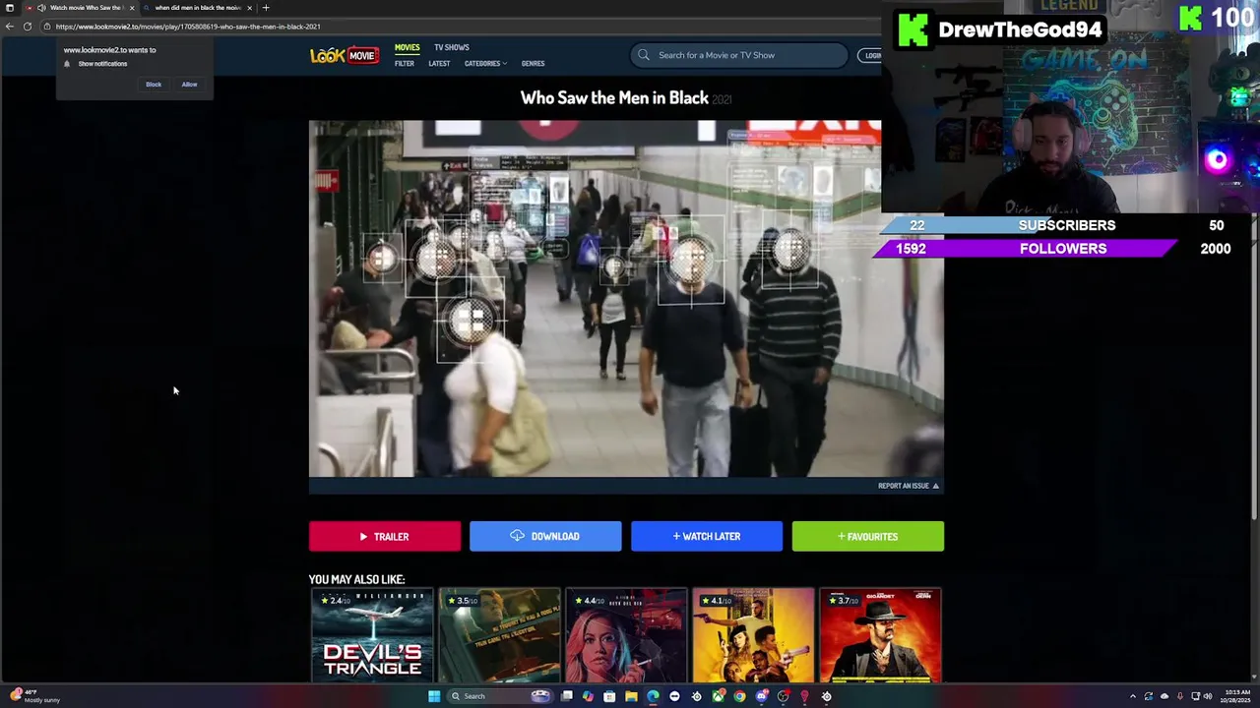Click the browser address bar URL
The image size is (1260, 708).
tap(188, 27)
